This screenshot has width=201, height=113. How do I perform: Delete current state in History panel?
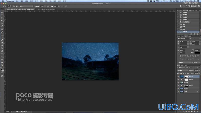[197, 34]
